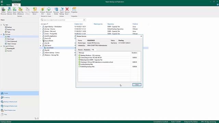Collapse the Backups tree node
Viewport: 219px width, 123px height.
tap(1, 34)
